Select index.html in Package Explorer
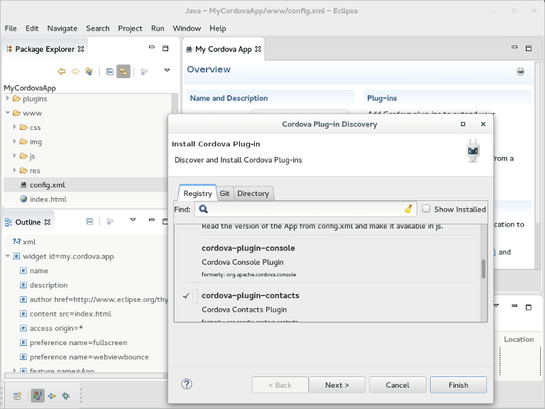Image resolution: width=545 pixels, height=409 pixels. coord(48,200)
